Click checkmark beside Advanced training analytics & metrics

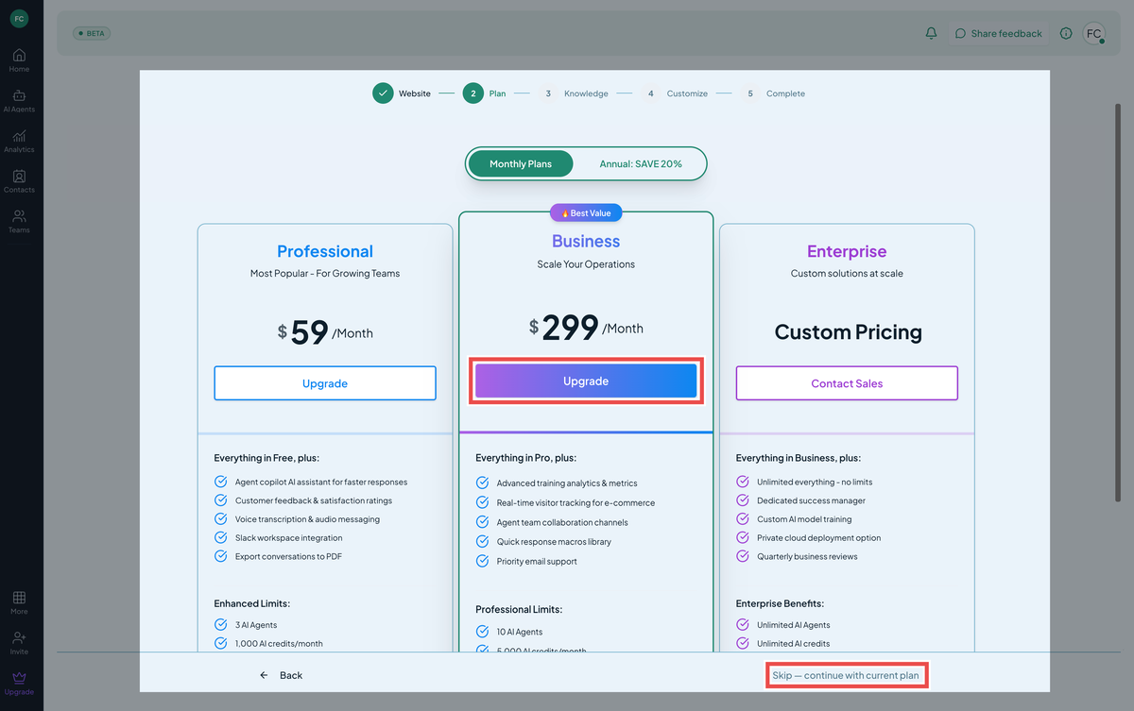coord(482,483)
